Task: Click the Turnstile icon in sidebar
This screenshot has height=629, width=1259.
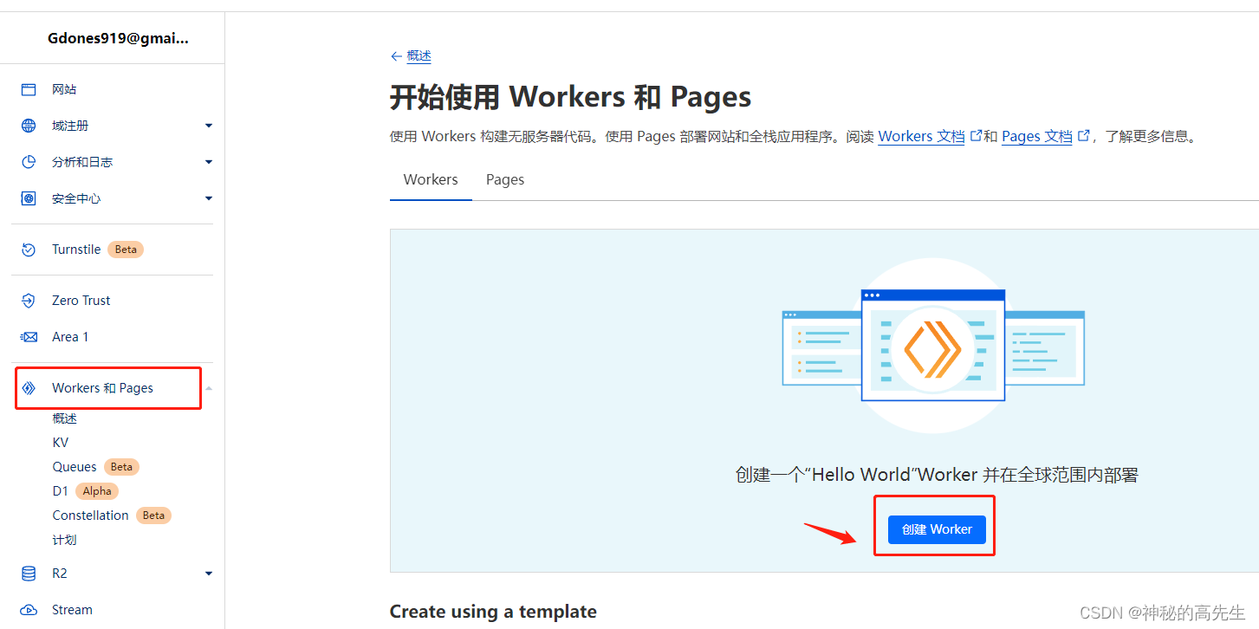Action: [29, 250]
